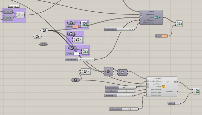This screenshot has width=202, height=115.
Task: Click the pink colour swatch at bottom right
Action: point(177,103)
